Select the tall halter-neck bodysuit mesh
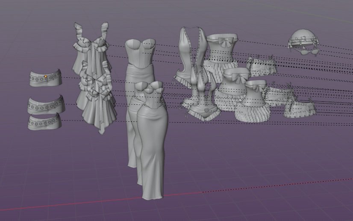Screen dimensions: 353x221 191,56
